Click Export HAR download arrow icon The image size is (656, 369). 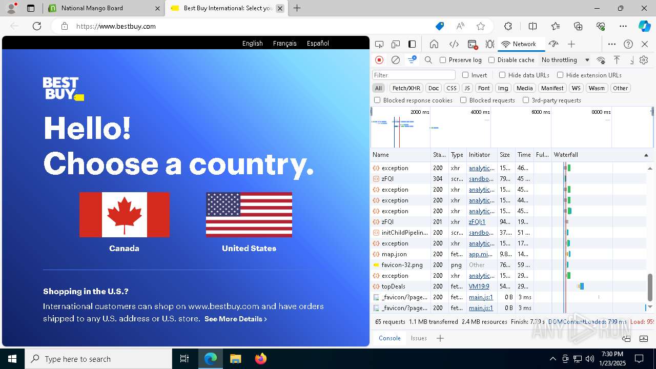(632, 60)
